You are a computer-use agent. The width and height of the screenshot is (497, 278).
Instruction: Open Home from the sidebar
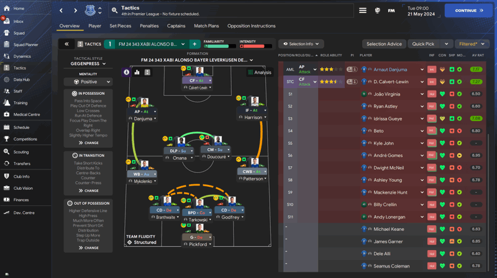point(19,9)
